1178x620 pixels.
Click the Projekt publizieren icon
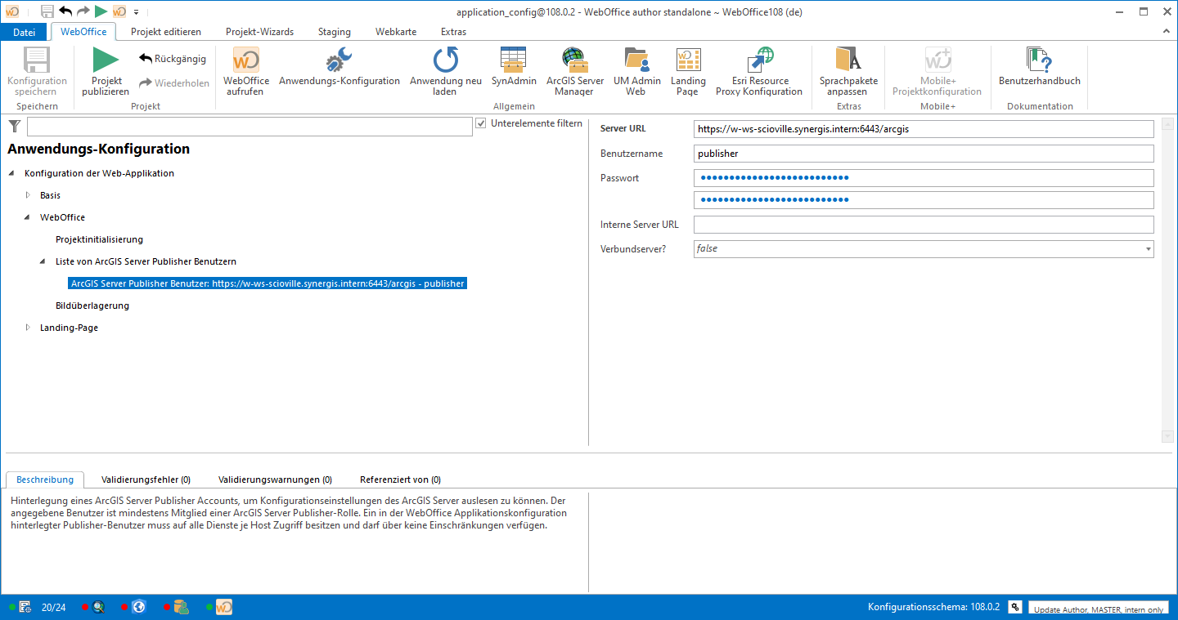pyautogui.click(x=105, y=72)
